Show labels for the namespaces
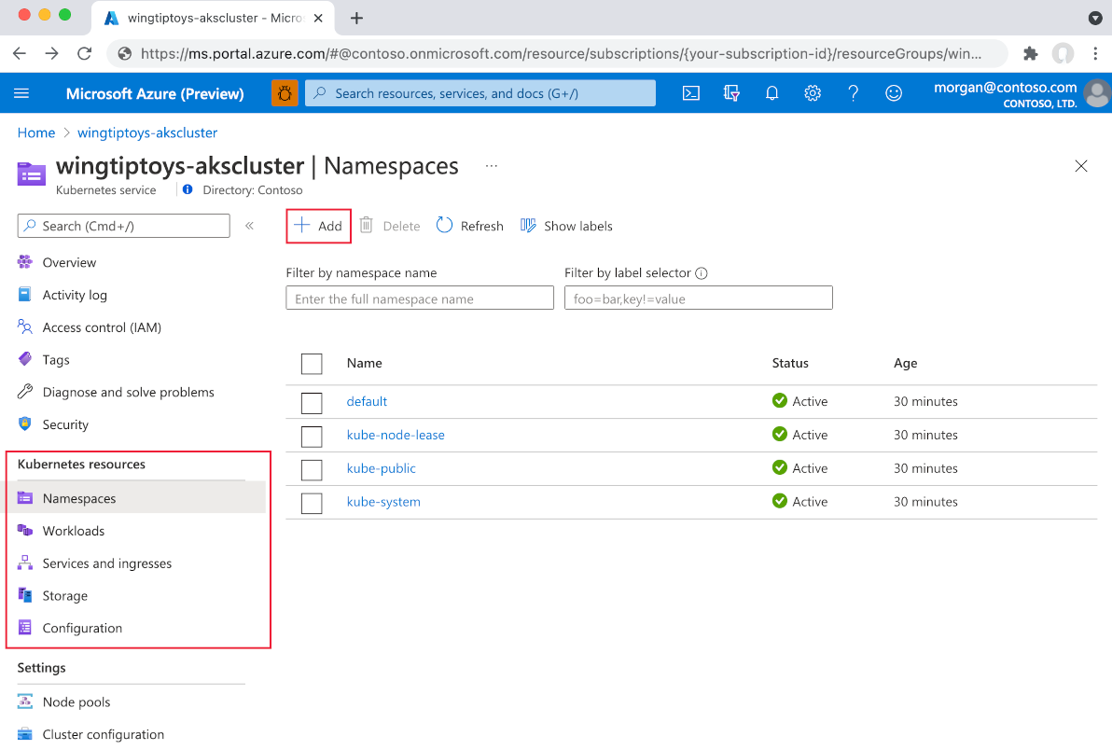This screenshot has height=750, width=1112. click(566, 225)
